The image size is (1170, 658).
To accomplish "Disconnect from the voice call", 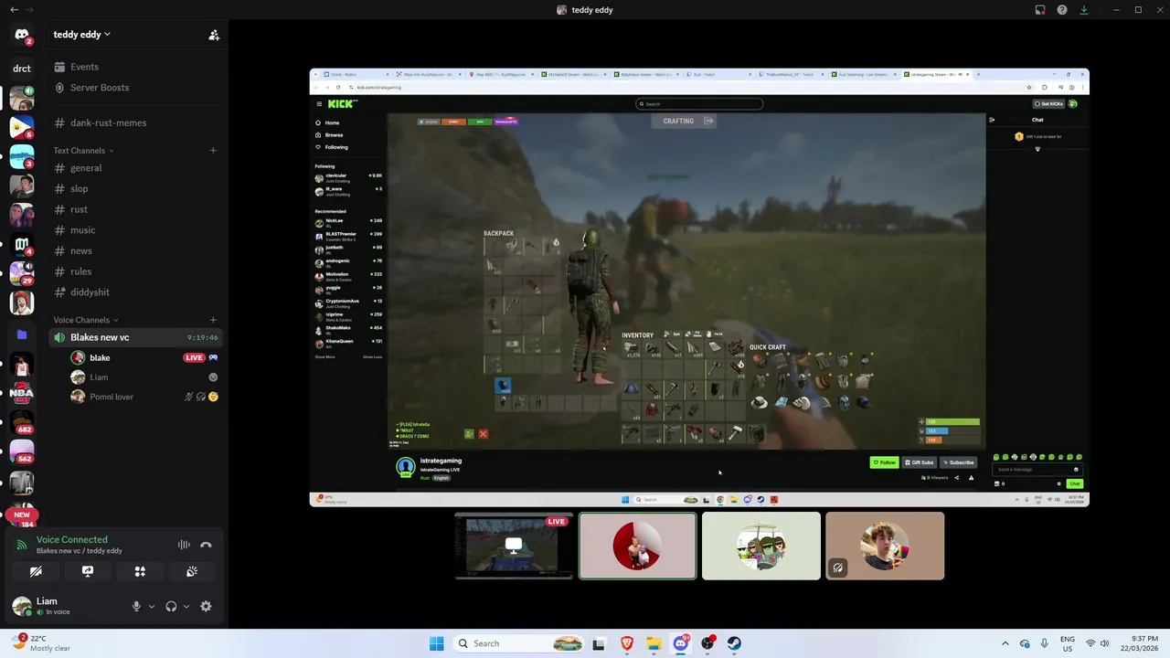I will pos(206,545).
